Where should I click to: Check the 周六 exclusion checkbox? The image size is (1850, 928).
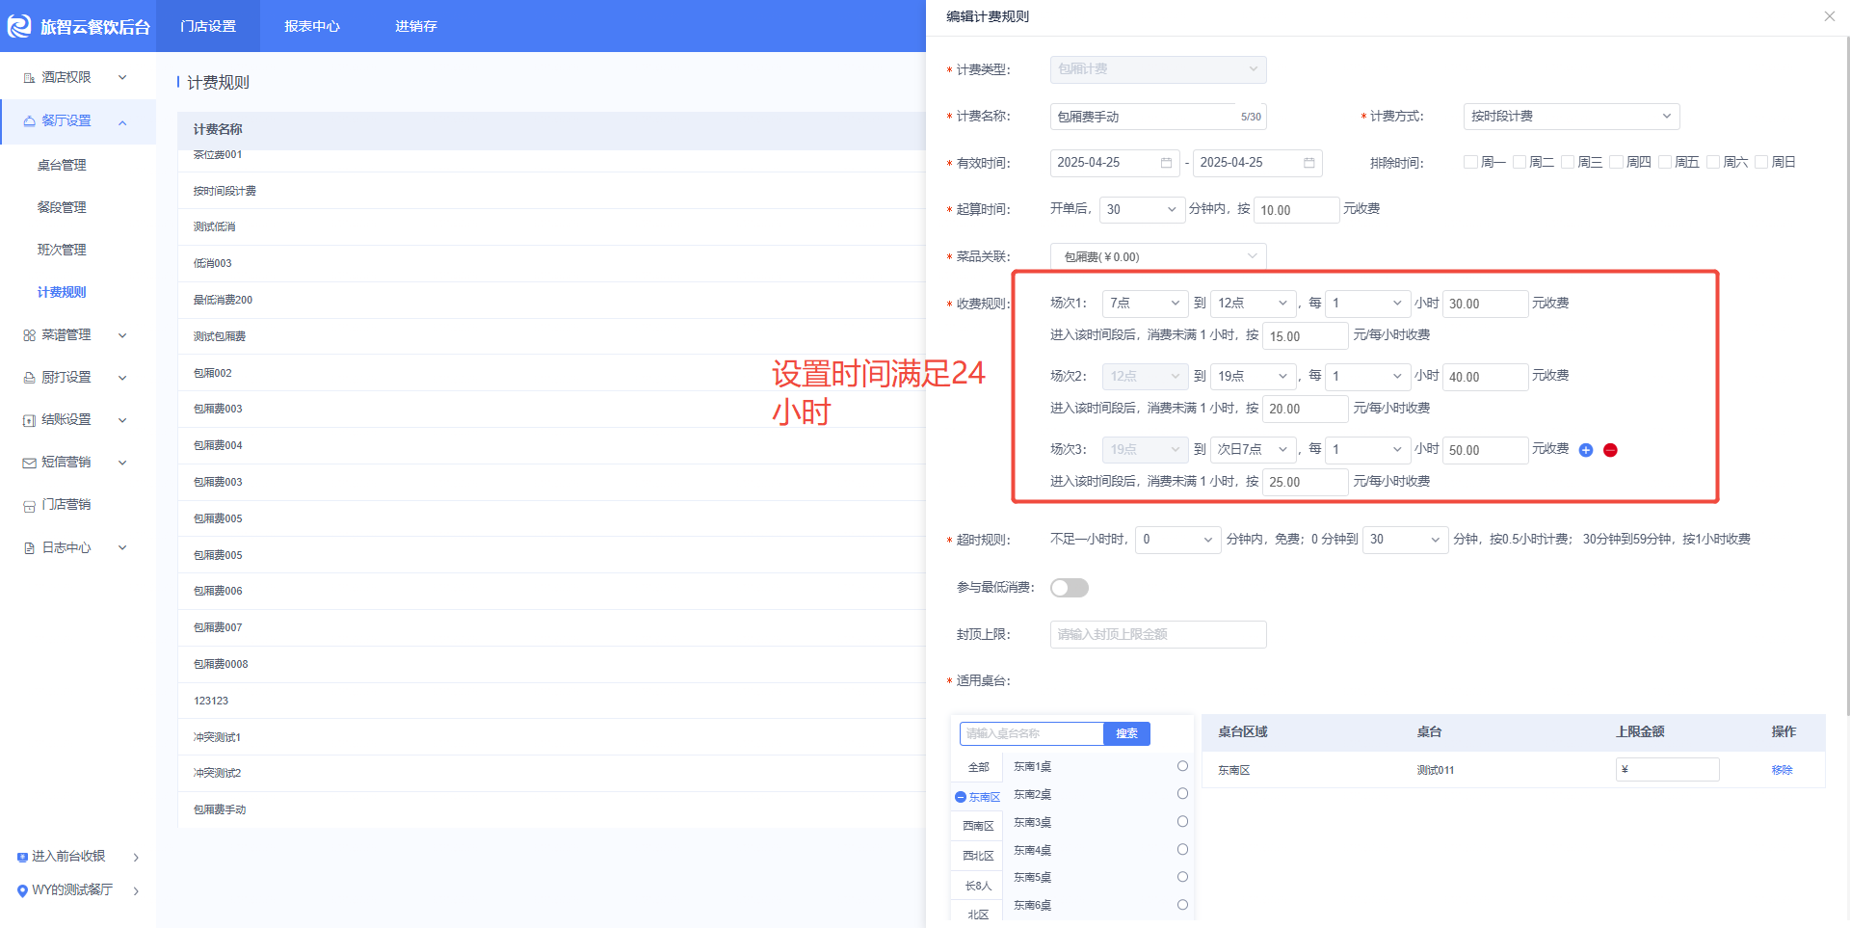(x=1713, y=162)
